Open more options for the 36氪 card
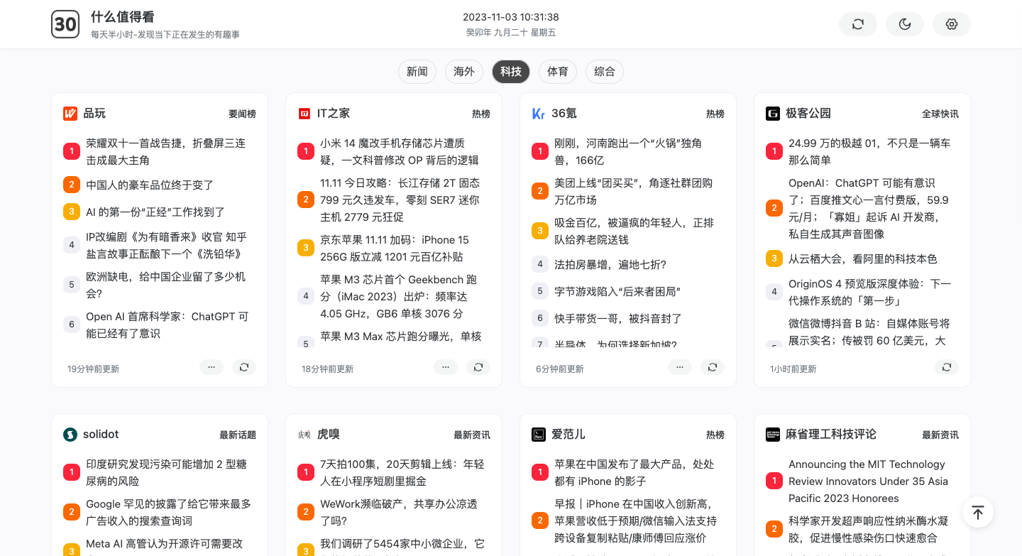1022x556 pixels. tap(680, 366)
